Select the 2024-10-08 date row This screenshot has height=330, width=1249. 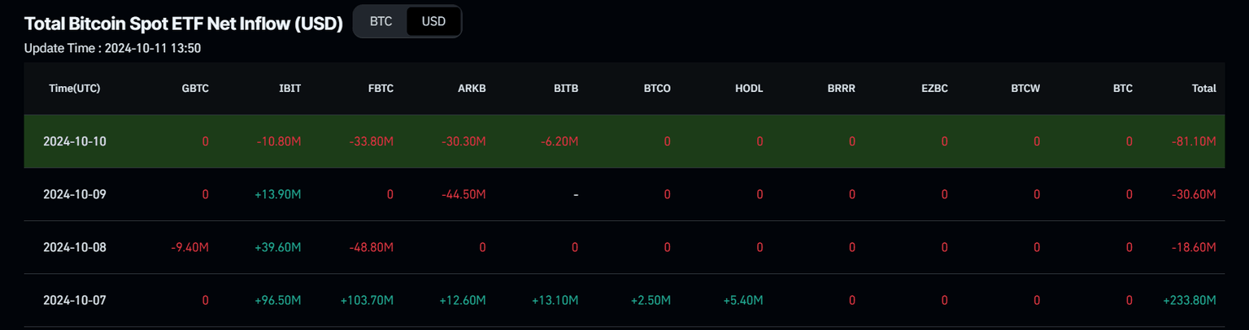(x=75, y=247)
